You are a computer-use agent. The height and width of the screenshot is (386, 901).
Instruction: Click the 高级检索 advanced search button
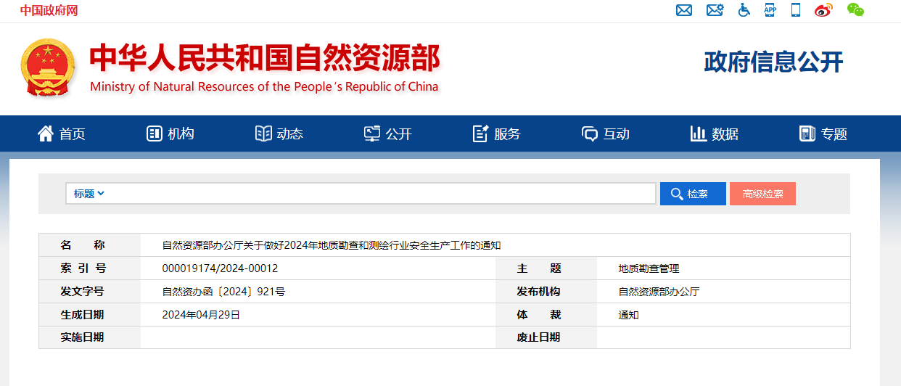tap(762, 194)
